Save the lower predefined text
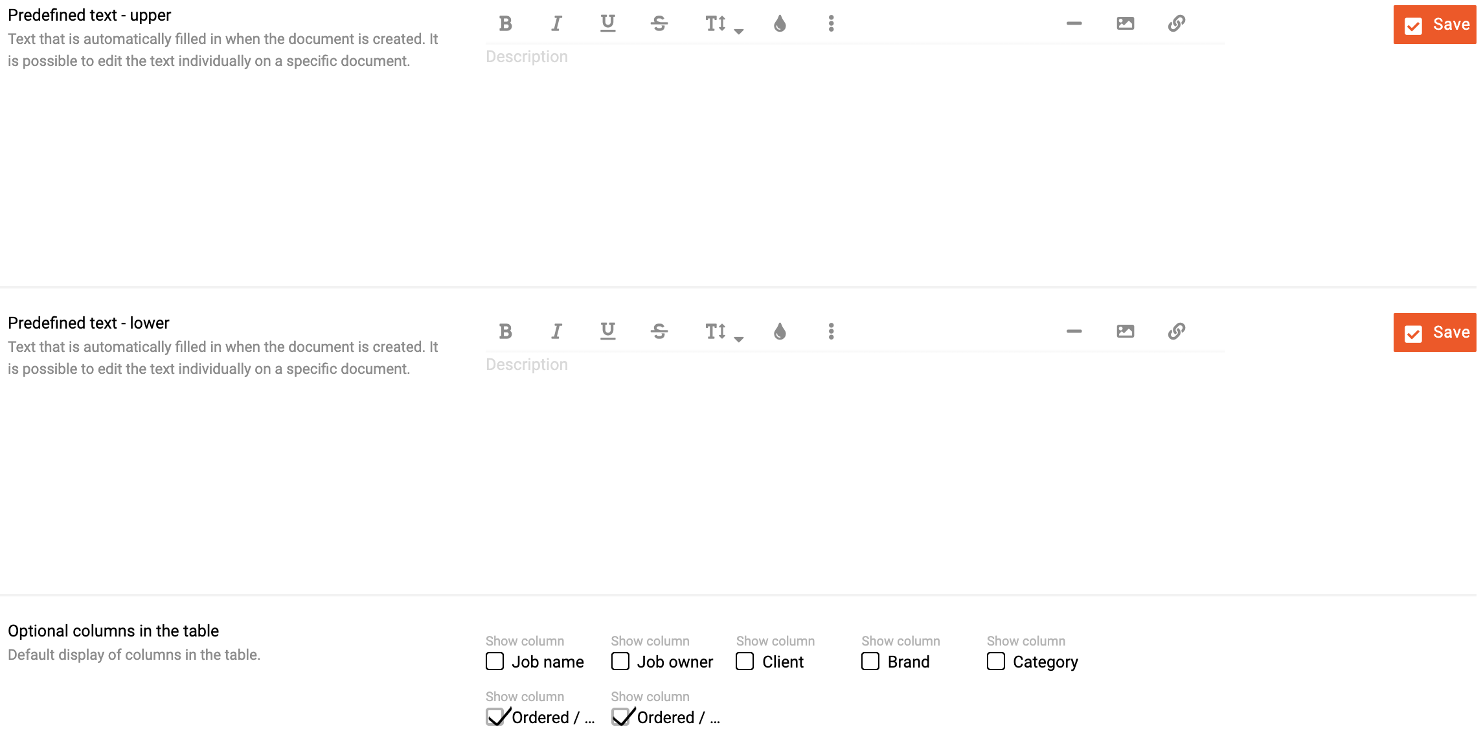Image resolution: width=1483 pixels, height=740 pixels. coord(1435,332)
